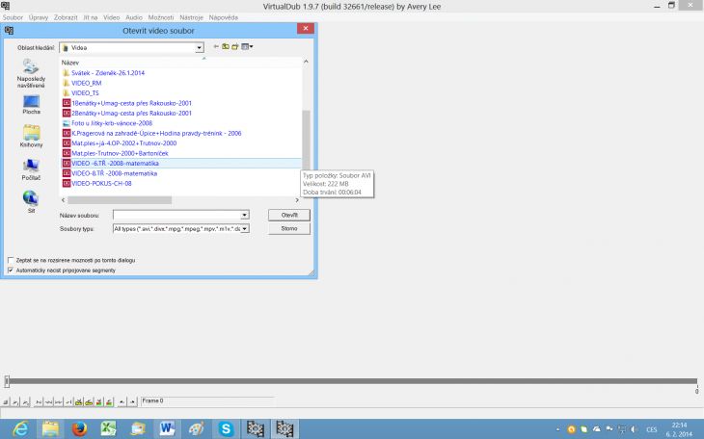Viewport: 704px width, 439px height.
Task: Open the Nástroje menu
Action: coord(191,17)
